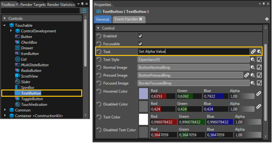Screen dimensions: 272x143
Task: Click the Properties panel vertical scrollbar
Action: point(265,83)
